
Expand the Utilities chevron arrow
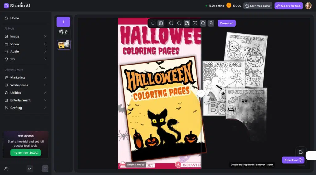pos(45,93)
